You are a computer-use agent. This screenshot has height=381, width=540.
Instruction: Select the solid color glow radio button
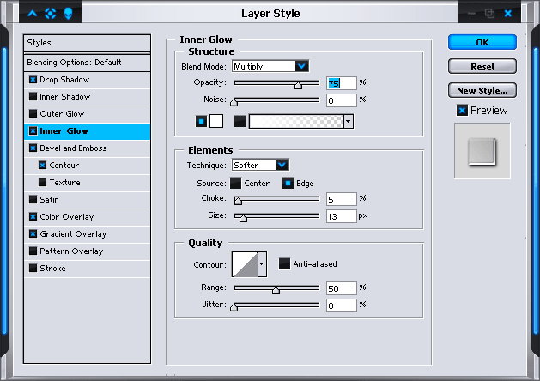[x=201, y=121]
